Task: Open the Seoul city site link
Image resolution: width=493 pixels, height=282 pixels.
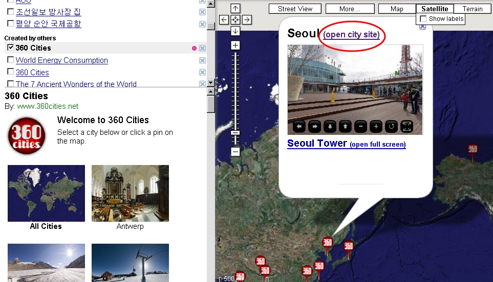Action: [x=351, y=35]
